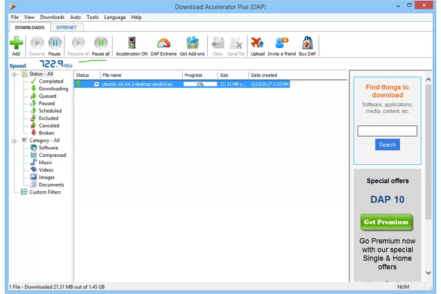Click side panel scroll down arrow
441x294 pixels.
(x=428, y=273)
